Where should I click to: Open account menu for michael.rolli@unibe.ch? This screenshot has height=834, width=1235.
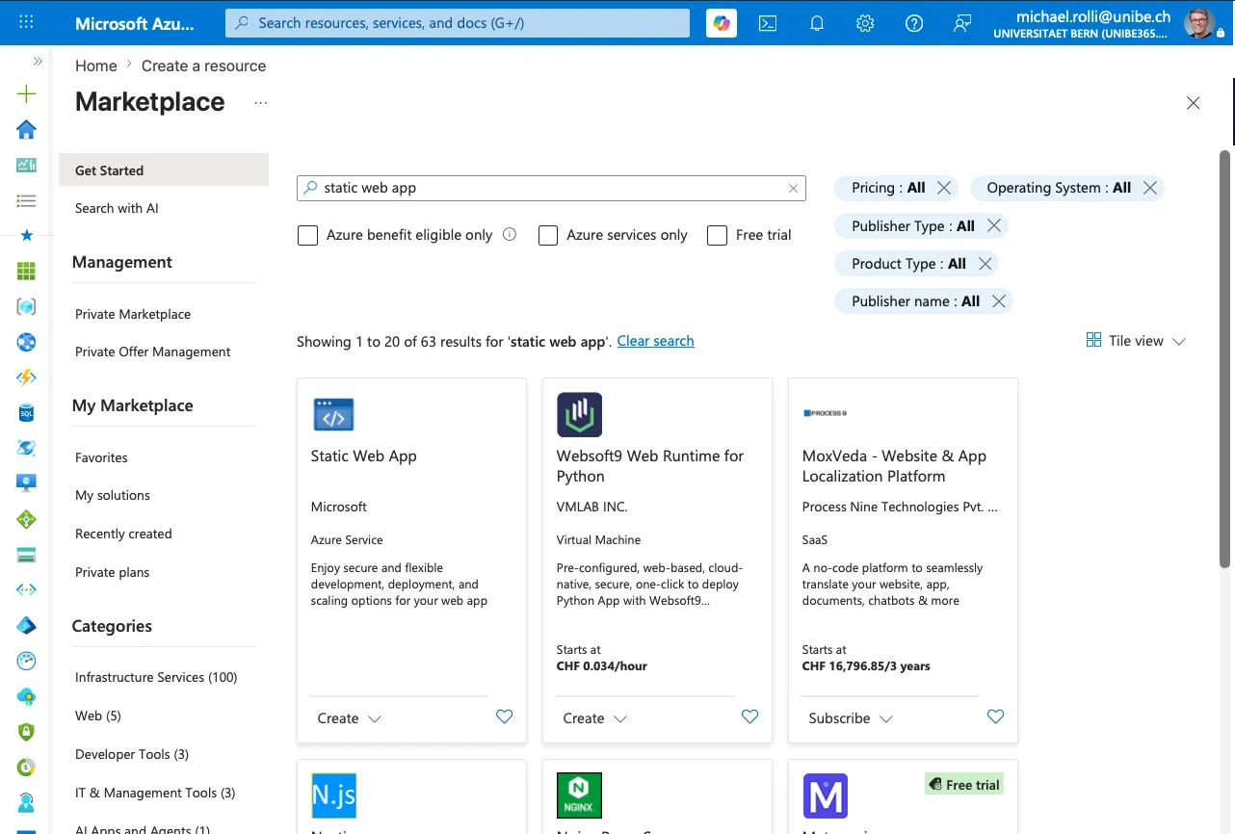tap(1110, 23)
